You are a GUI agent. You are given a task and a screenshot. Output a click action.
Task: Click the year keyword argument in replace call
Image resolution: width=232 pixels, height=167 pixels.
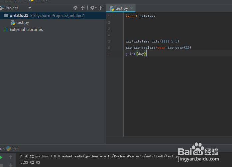pyautogui.click(x=161, y=47)
